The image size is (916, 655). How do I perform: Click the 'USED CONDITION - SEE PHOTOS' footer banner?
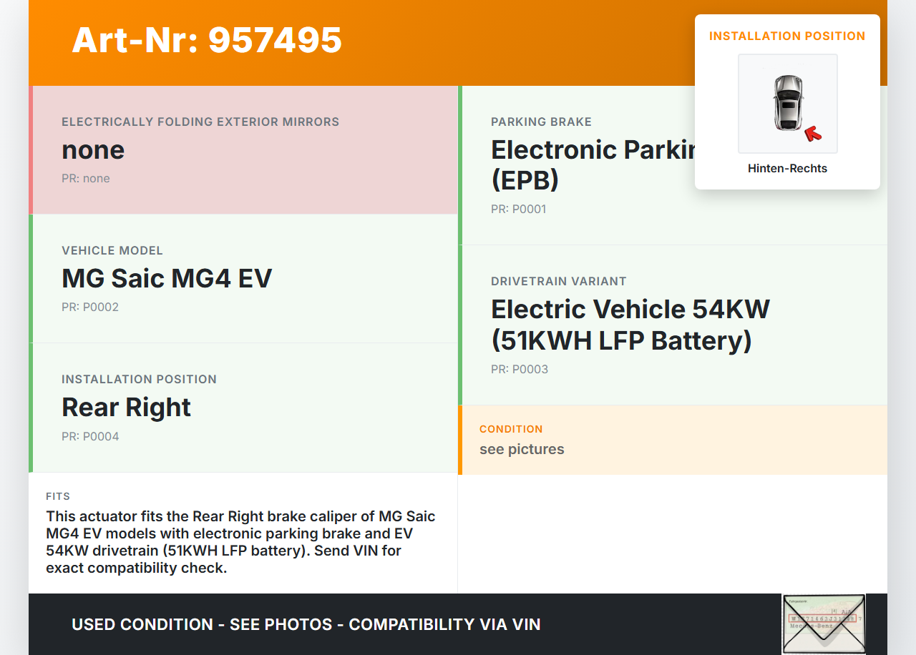306,624
